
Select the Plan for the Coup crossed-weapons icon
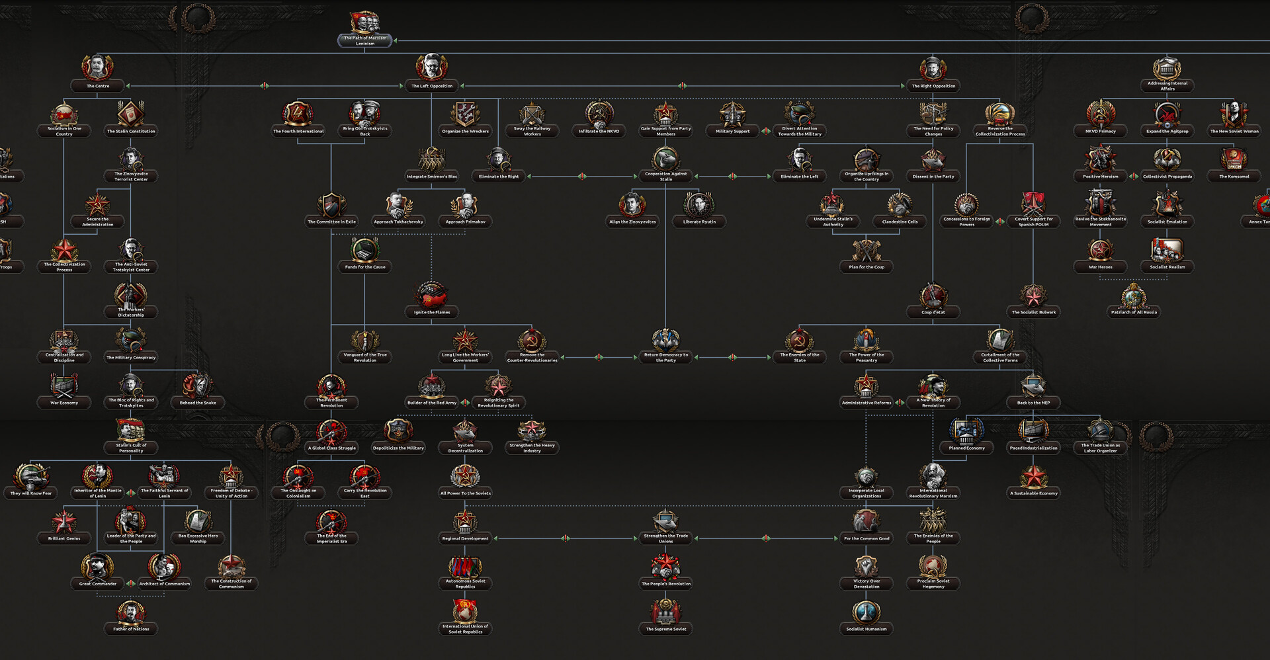[x=867, y=251]
